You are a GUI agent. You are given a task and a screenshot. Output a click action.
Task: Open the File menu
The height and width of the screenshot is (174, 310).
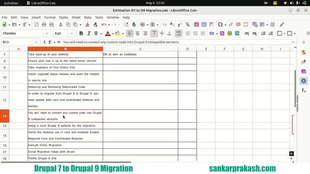tap(4, 17)
